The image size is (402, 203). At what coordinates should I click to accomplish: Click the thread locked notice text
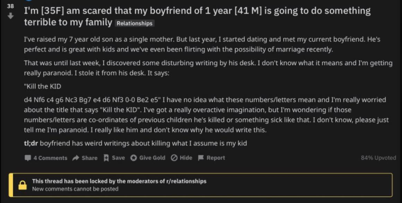(x=119, y=181)
